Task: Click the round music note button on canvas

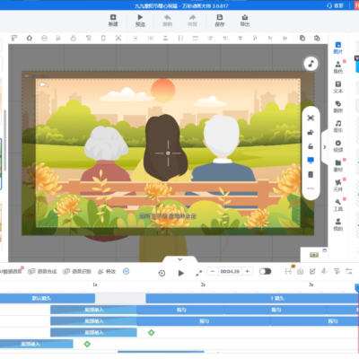Action: pos(311,64)
